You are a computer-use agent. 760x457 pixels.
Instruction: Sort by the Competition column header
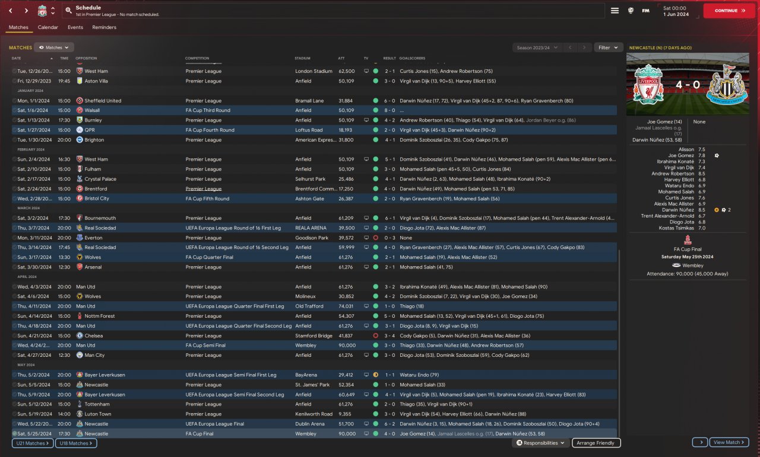tap(197, 58)
